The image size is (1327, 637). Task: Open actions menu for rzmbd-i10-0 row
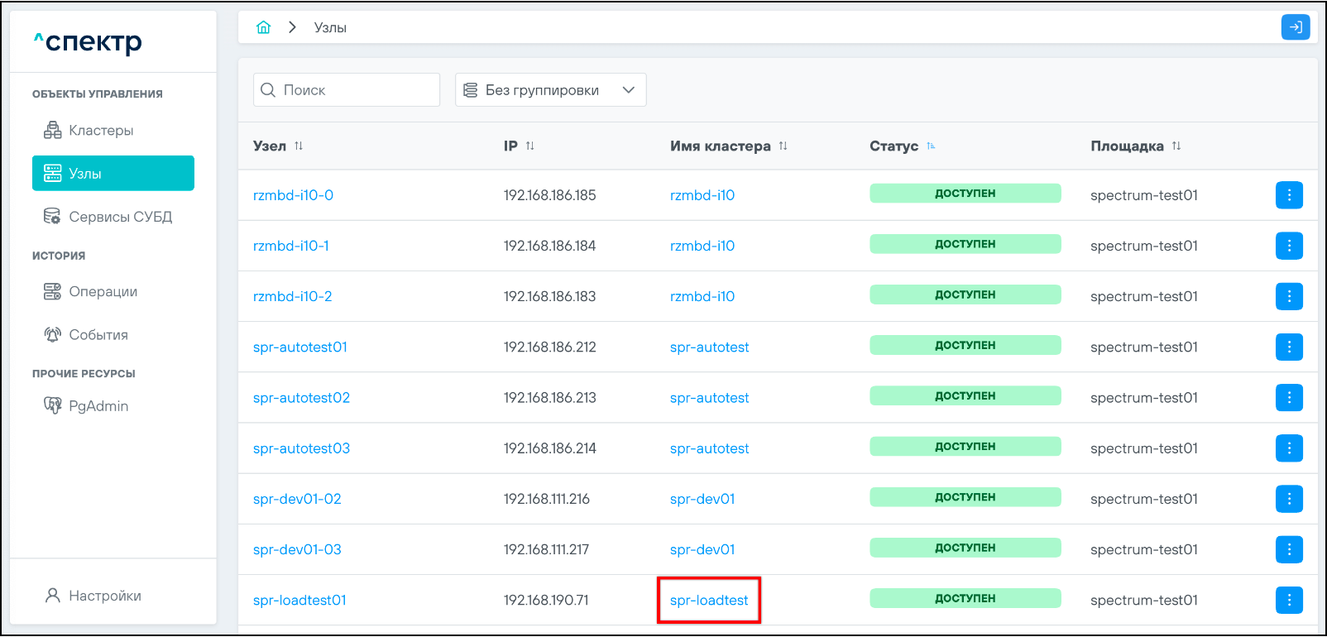tap(1288, 195)
